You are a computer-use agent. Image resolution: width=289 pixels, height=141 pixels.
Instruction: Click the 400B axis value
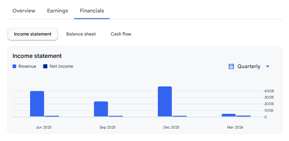269,91
